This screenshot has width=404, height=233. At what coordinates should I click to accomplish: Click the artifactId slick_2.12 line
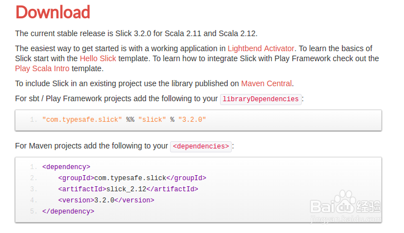pyautogui.click(x=128, y=189)
